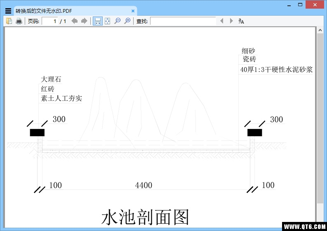Find previous match arrow
The width and height of the screenshot is (327, 231).
[222, 21]
